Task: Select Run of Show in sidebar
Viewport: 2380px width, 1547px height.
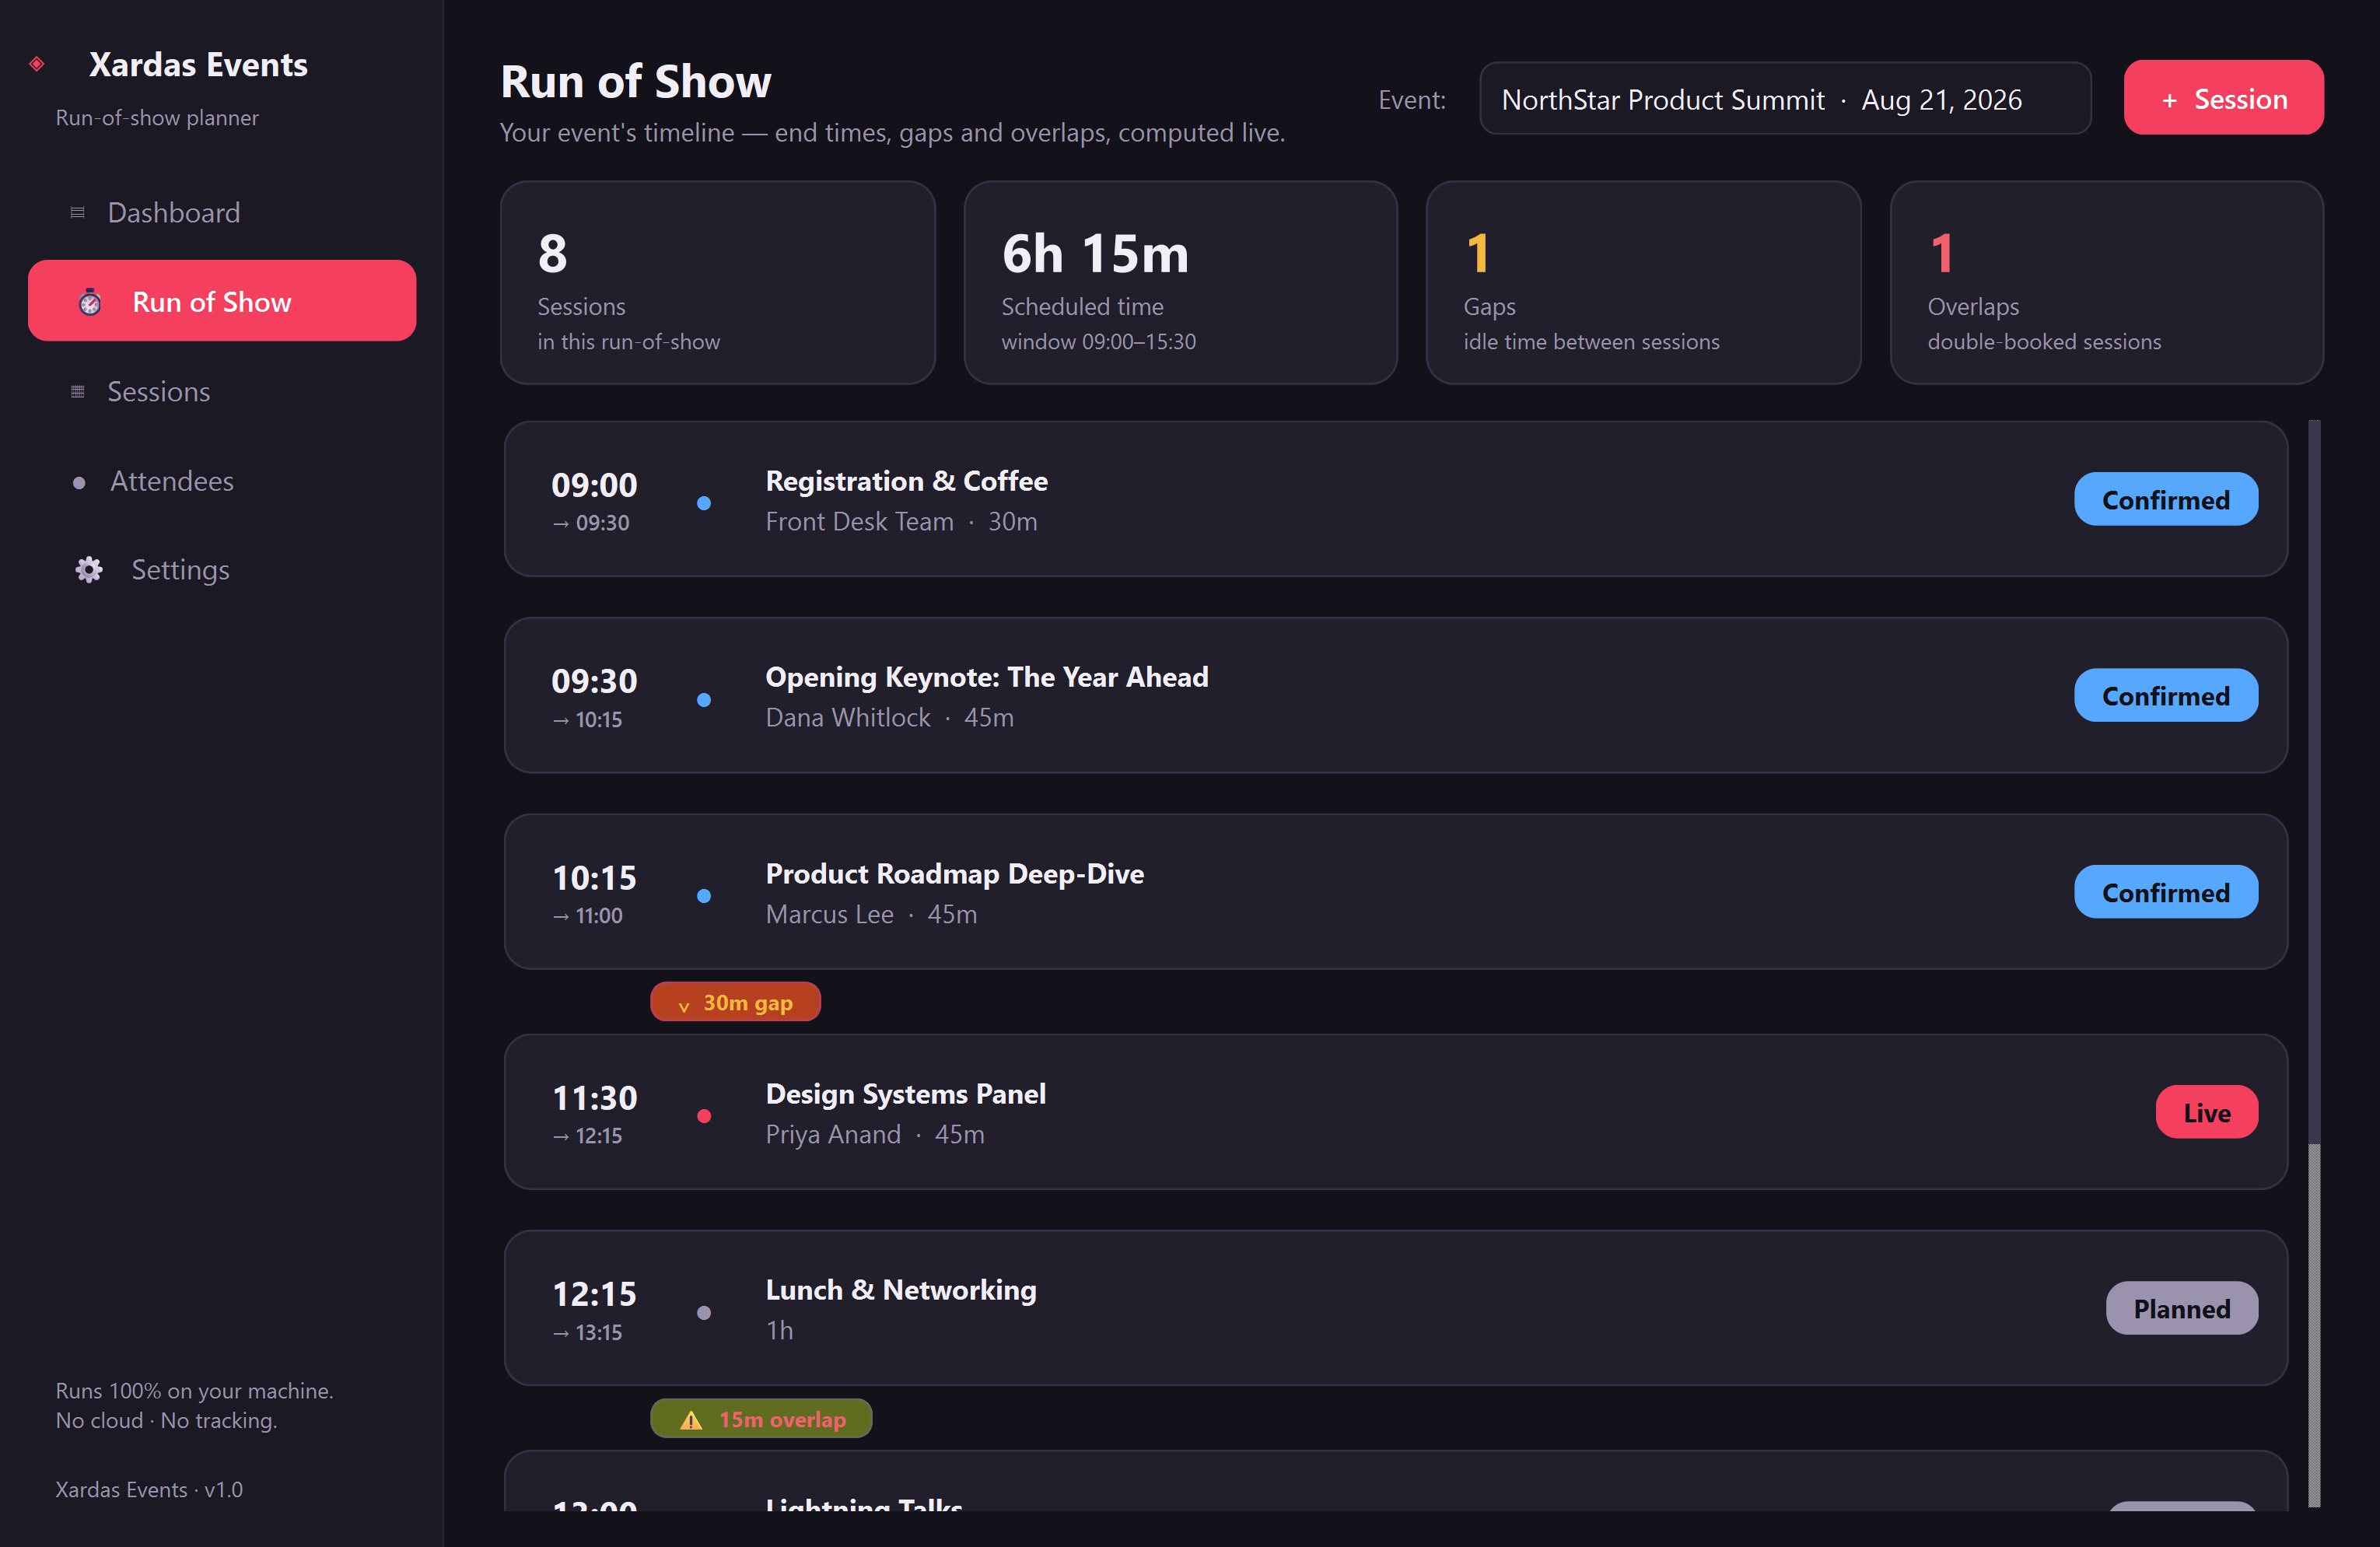Action: pos(222,301)
